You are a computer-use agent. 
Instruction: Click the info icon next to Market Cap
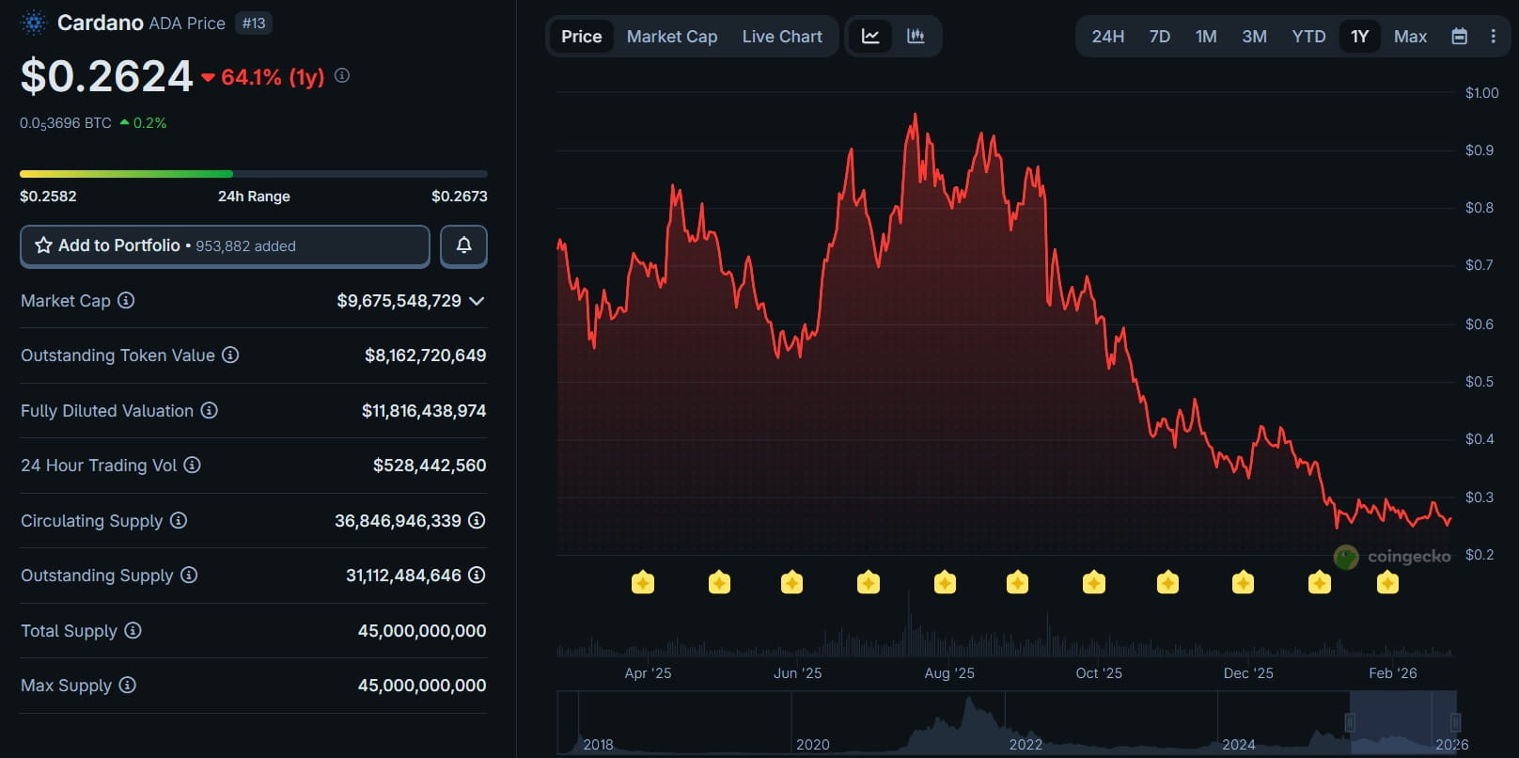point(126,300)
